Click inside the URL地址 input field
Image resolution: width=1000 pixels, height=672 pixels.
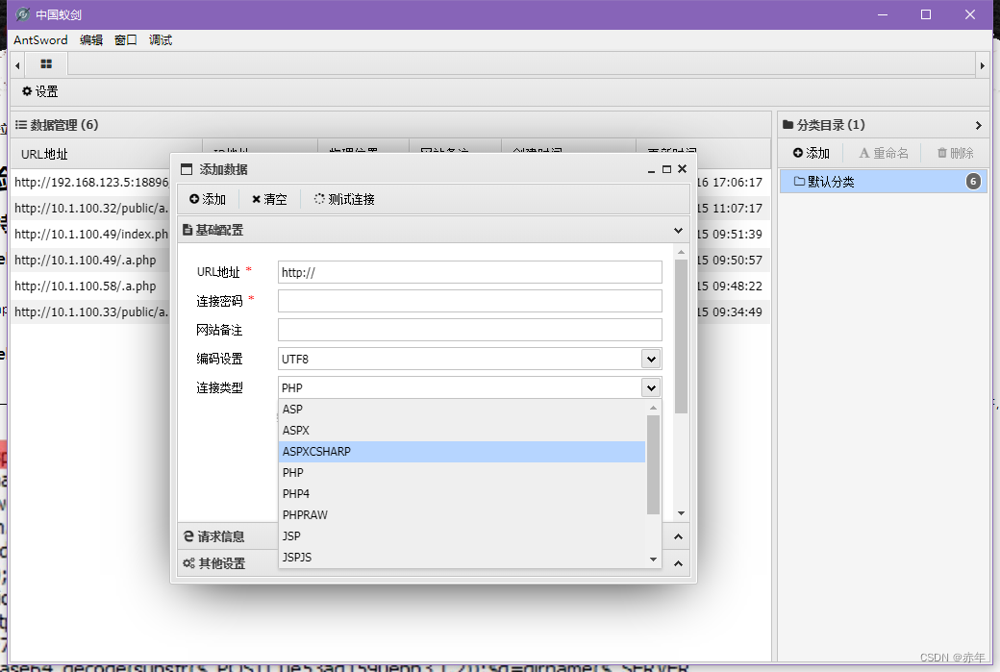pos(468,271)
